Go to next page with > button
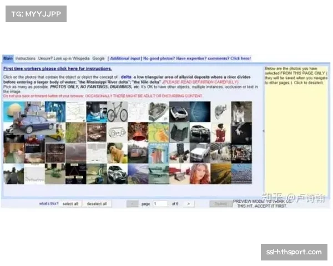 [x=188, y=203]
